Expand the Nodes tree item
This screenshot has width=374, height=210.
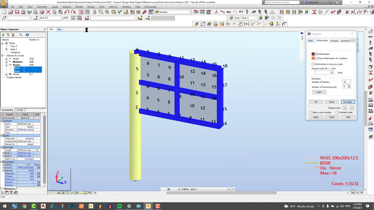[x=6, y=59]
